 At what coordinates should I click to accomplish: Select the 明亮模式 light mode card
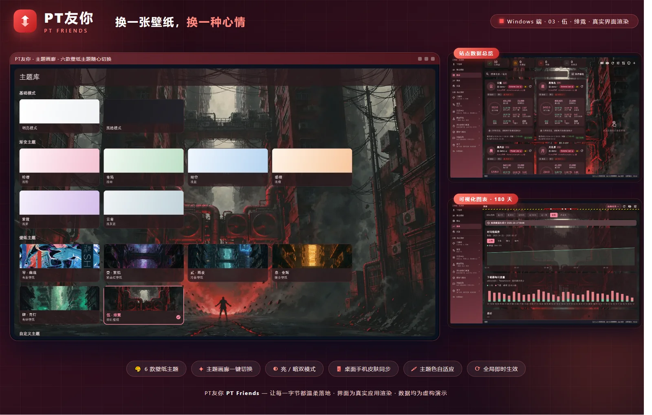59,116
